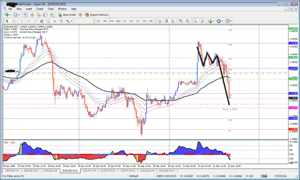This screenshot has height=180, width=300.
Task: Click the Templates icon
Action: [228, 21]
